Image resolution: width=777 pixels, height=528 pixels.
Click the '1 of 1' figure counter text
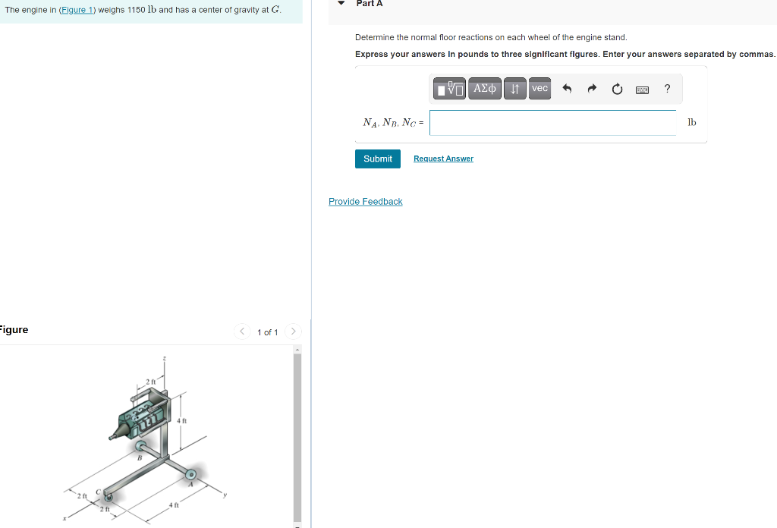click(268, 332)
